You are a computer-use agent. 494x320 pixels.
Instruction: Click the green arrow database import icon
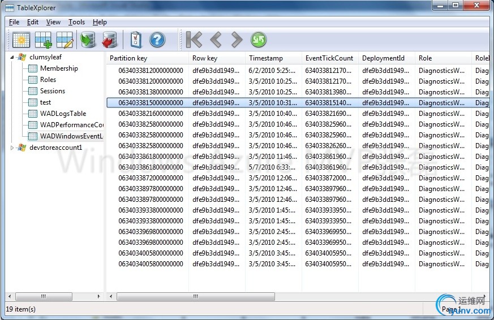point(88,40)
